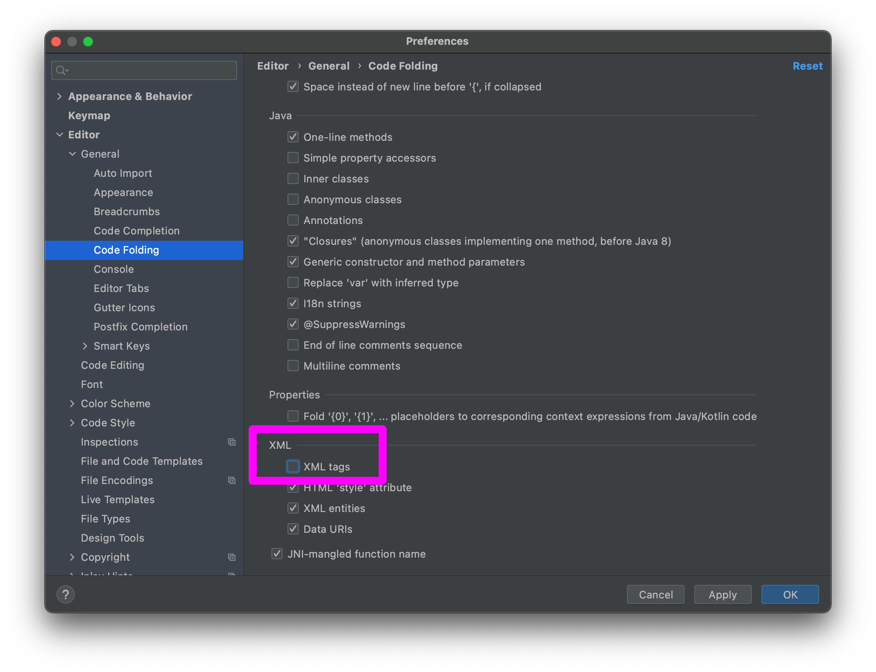Viewport: 876px width, 672px height.
Task: Open File and Code Templates
Action: point(142,461)
